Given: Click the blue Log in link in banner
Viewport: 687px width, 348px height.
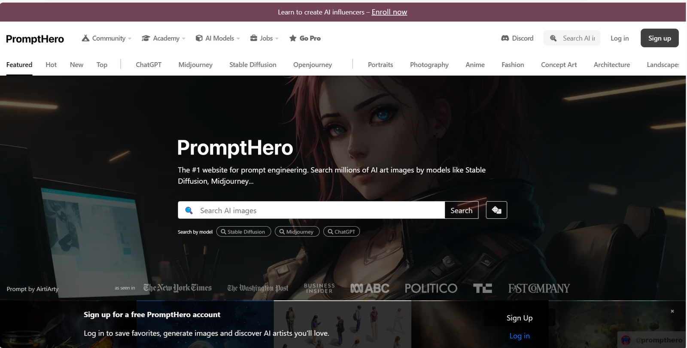Looking at the screenshot, I should tap(520, 336).
